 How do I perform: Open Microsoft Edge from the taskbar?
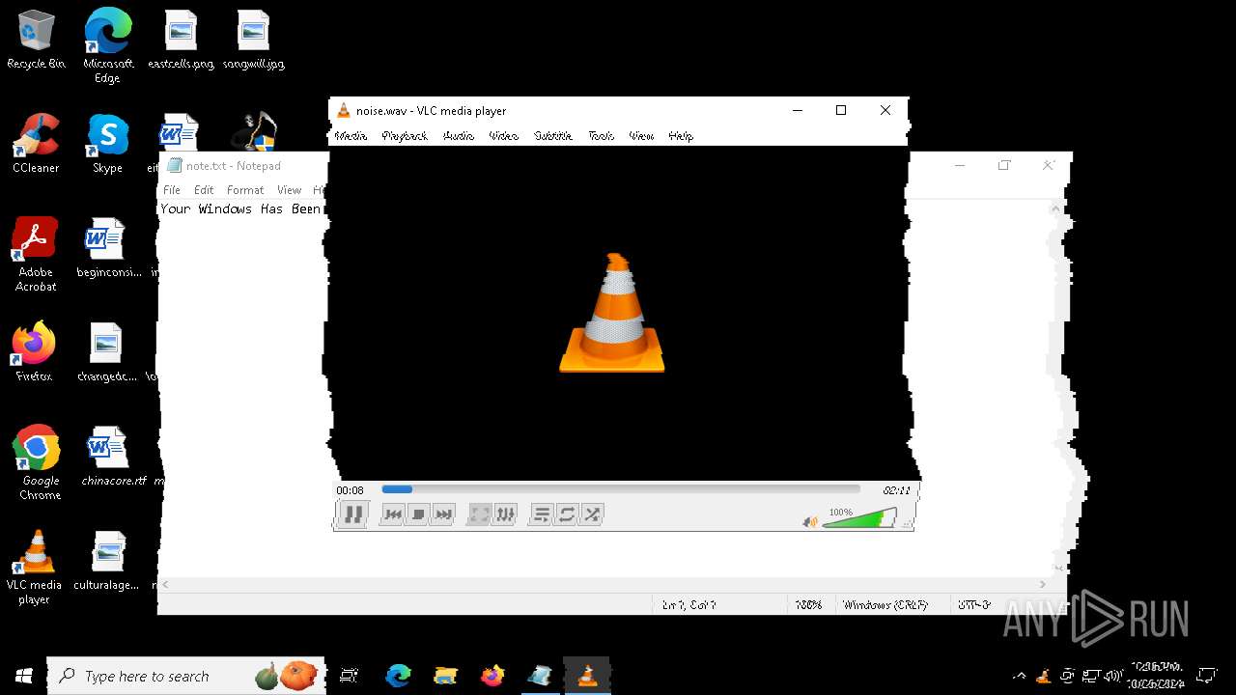398,676
